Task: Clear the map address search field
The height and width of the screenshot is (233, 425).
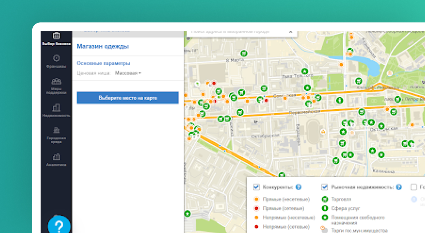Action: coord(291,32)
